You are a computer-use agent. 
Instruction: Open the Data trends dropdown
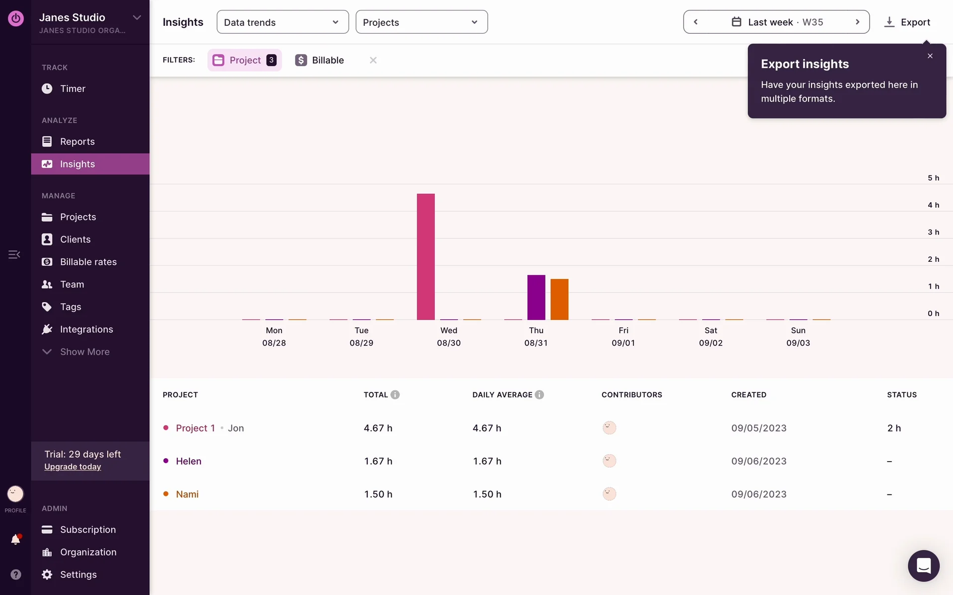(x=282, y=22)
